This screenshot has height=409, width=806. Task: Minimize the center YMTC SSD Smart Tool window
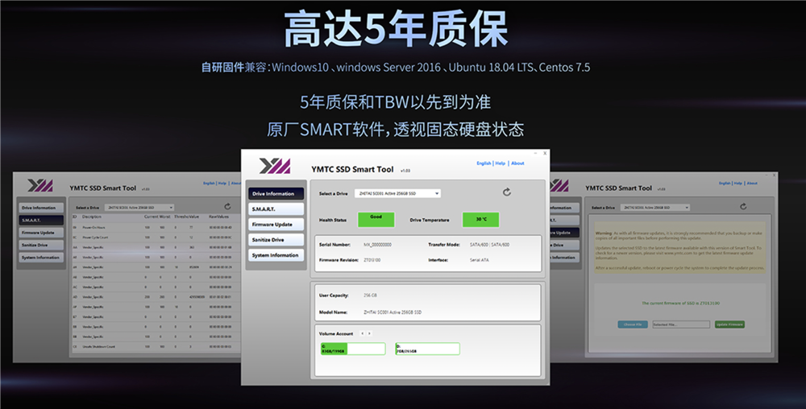536,153
